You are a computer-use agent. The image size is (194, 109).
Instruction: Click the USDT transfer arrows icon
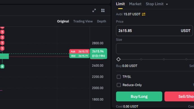pyautogui.click(x=144, y=14)
